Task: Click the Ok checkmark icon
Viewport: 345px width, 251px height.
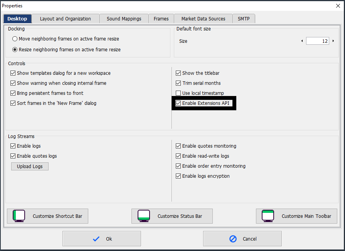Action: (96, 239)
